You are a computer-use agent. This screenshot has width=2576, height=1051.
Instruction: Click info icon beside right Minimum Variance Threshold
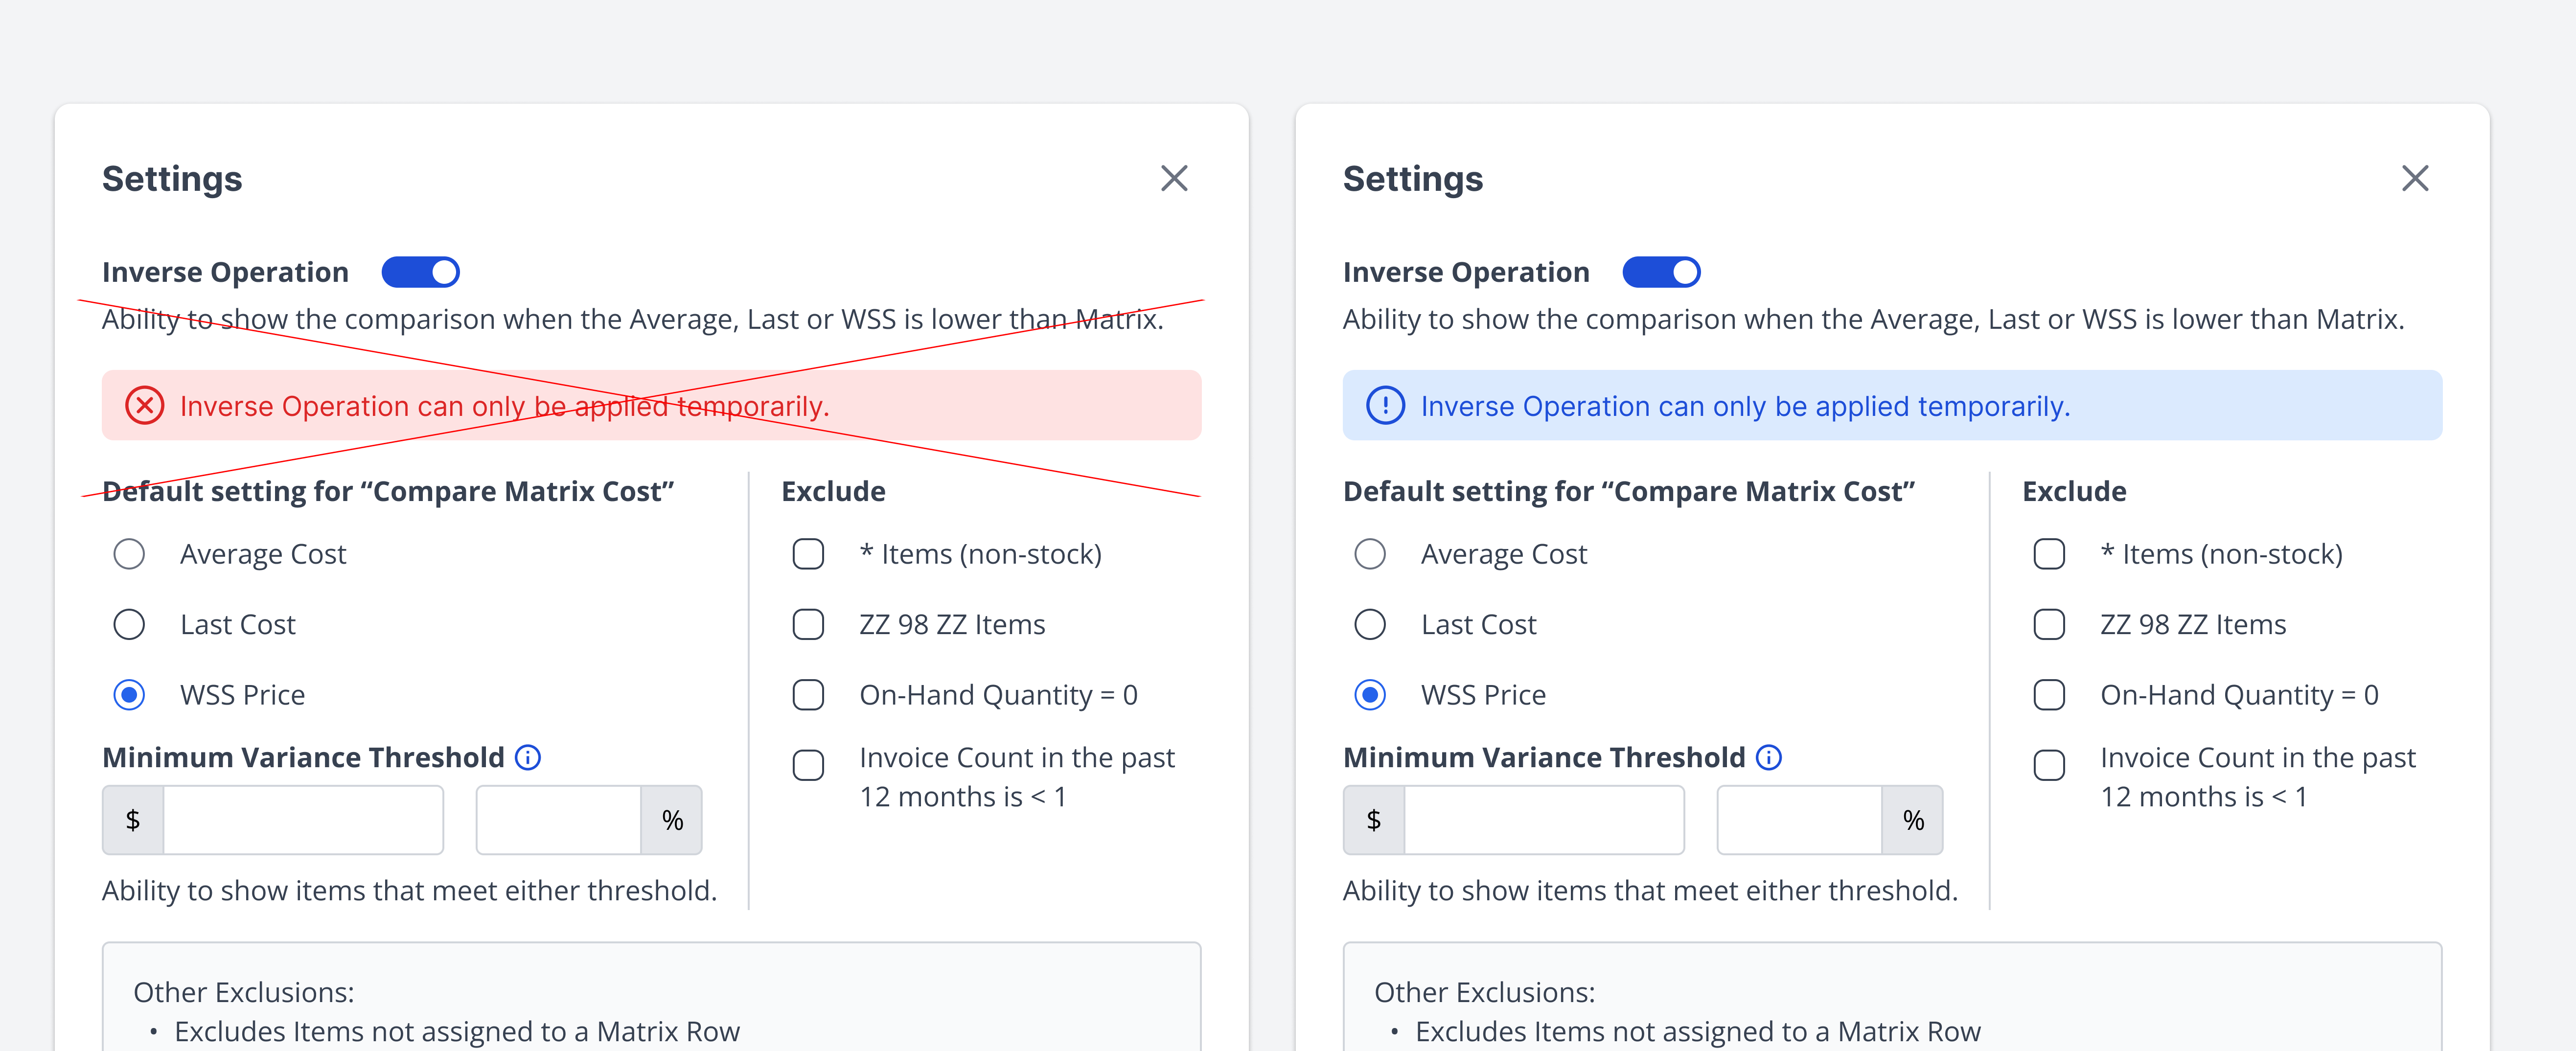point(1768,757)
